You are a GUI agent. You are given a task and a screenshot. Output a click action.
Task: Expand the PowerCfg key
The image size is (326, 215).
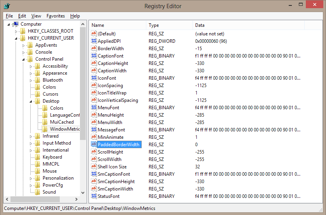coord(31,185)
